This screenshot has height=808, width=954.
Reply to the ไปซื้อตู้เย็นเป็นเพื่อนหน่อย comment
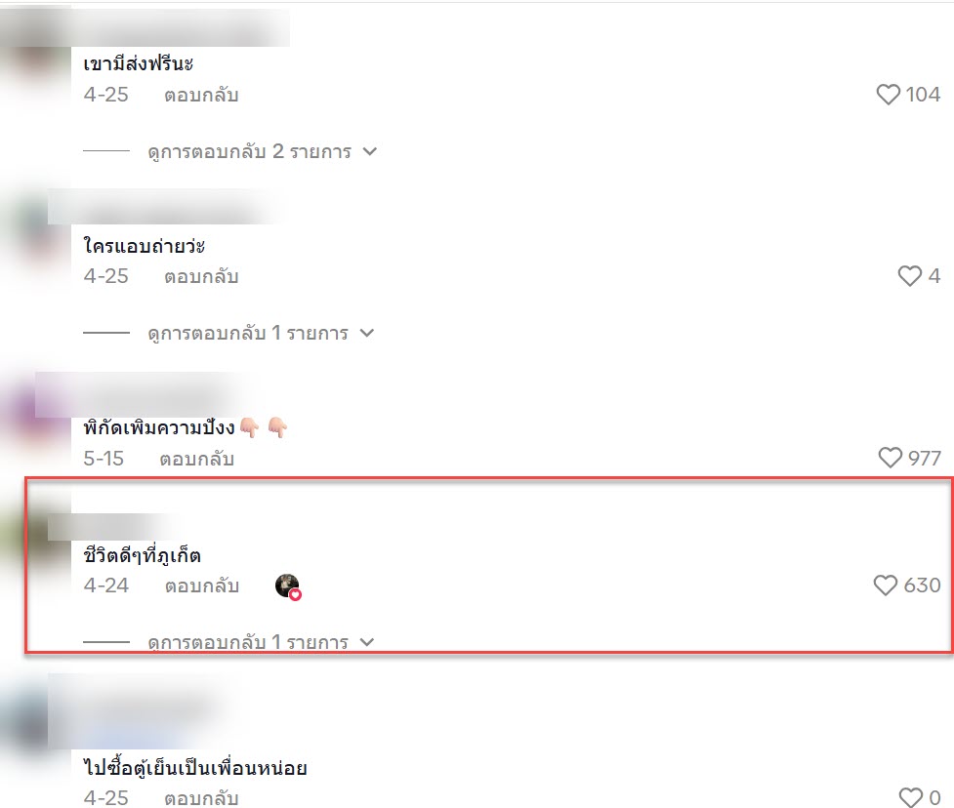[x=201, y=797]
